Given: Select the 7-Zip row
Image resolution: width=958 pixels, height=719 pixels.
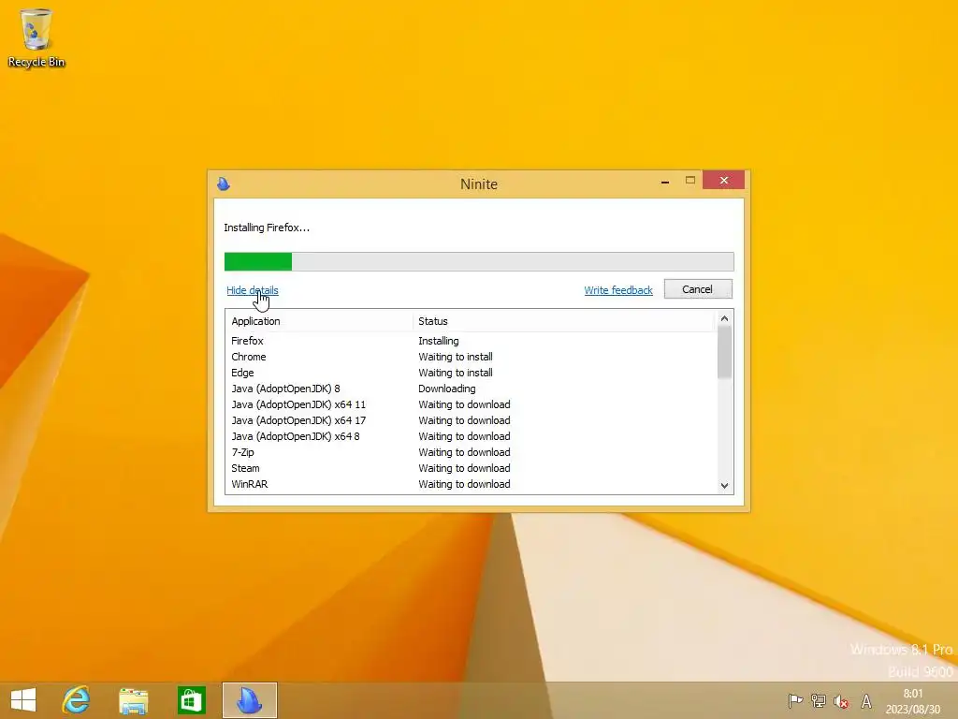Looking at the screenshot, I should point(472,452).
